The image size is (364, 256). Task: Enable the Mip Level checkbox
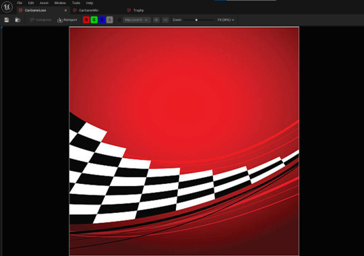coord(119,20)
